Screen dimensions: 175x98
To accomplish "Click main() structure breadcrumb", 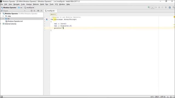I will pos(53,14).
